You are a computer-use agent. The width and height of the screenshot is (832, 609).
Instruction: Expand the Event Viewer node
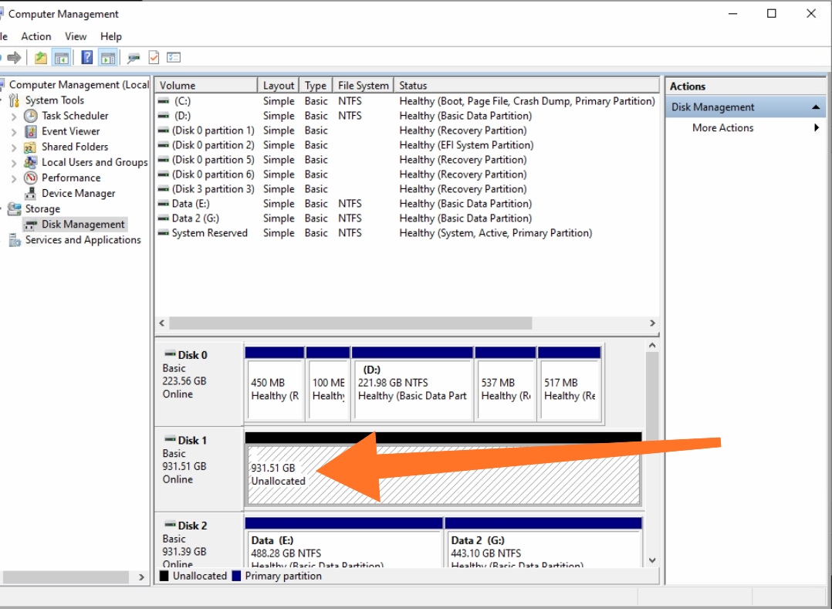click(x=14, y=131)
